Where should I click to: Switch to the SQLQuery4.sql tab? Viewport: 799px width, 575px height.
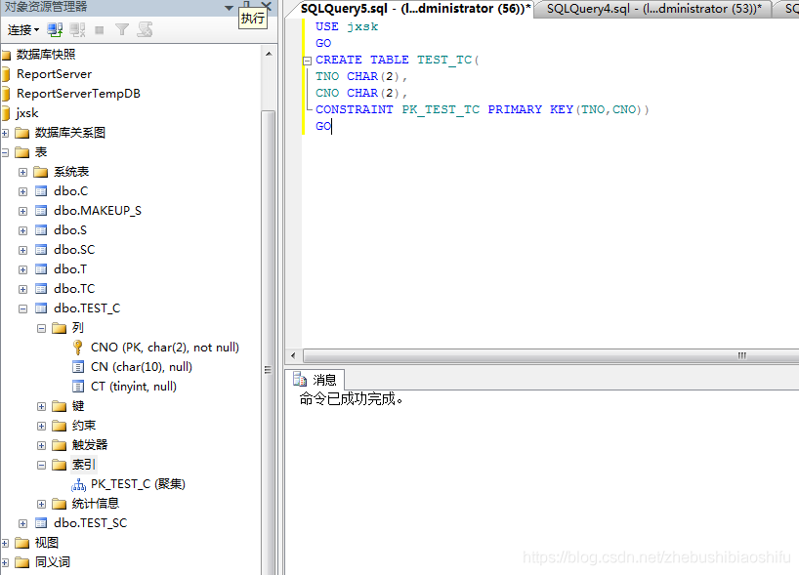point(653,9)
